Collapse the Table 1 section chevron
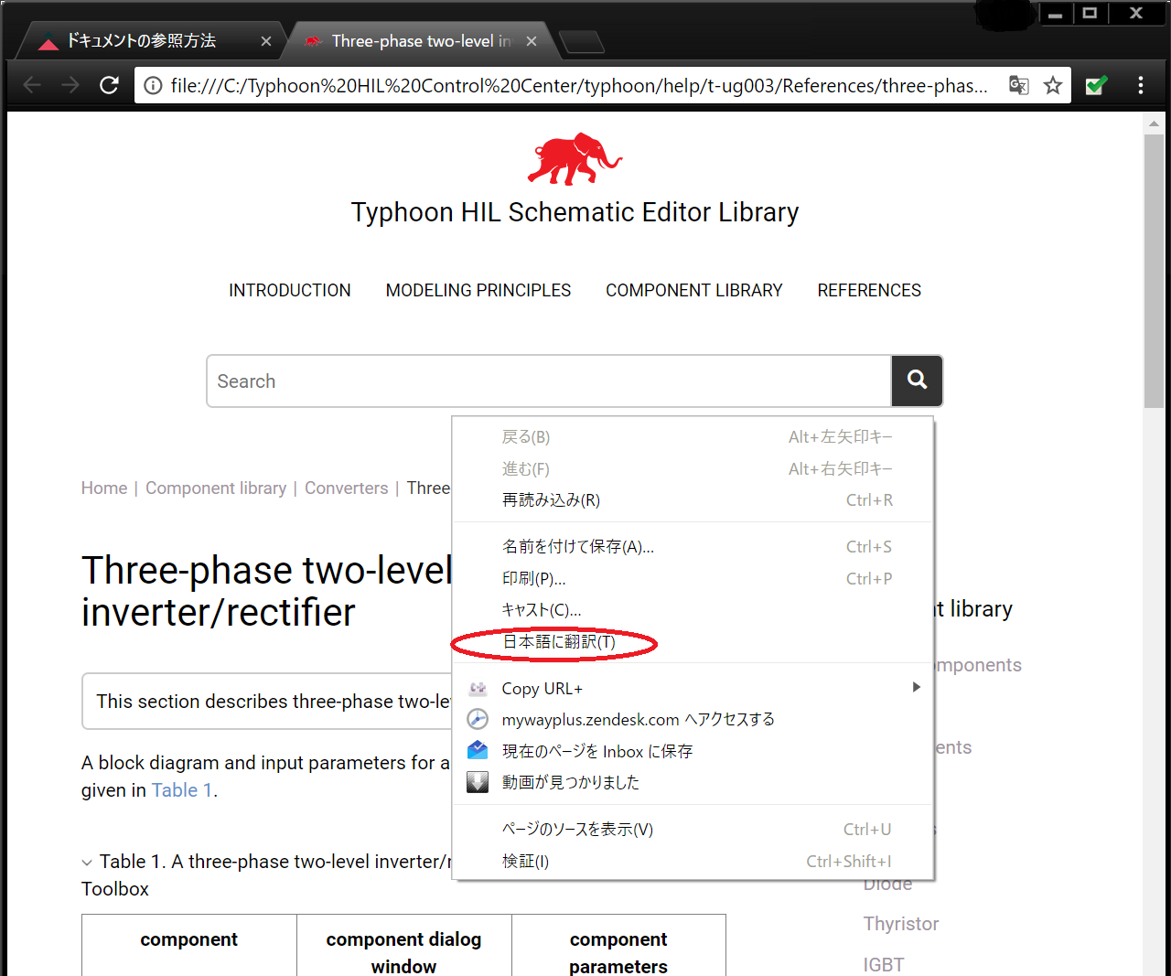This screenshot has height=976, width=1171. 87,863
